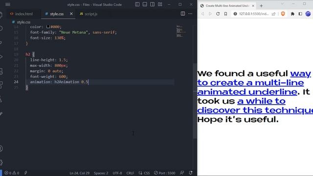Click the line-height: 1.5 declaration
Image resolution: width=313 pixels, height=176 pixels.
click(49, 60)
